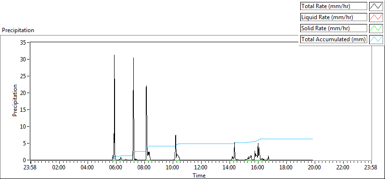Click the 12:00 time label

201,168
